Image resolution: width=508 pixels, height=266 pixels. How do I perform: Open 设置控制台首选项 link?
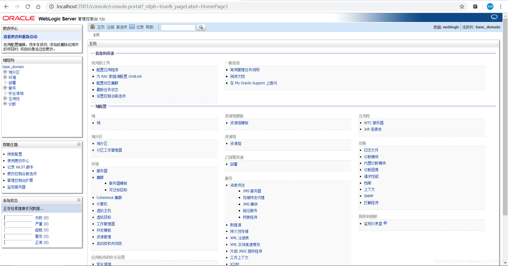click(x=111, y=96)
